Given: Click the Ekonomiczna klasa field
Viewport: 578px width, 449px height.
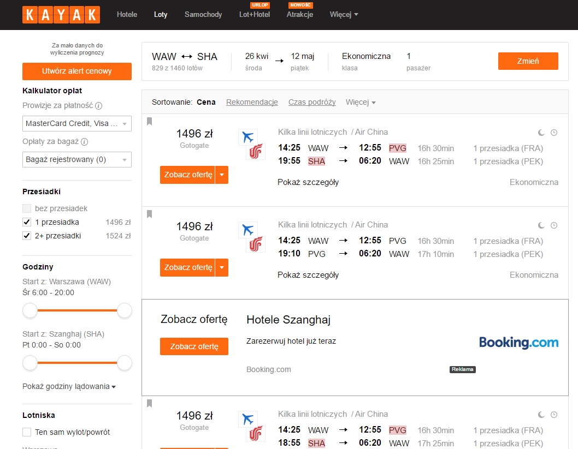Looking at the screenshot, I should 366,62.
